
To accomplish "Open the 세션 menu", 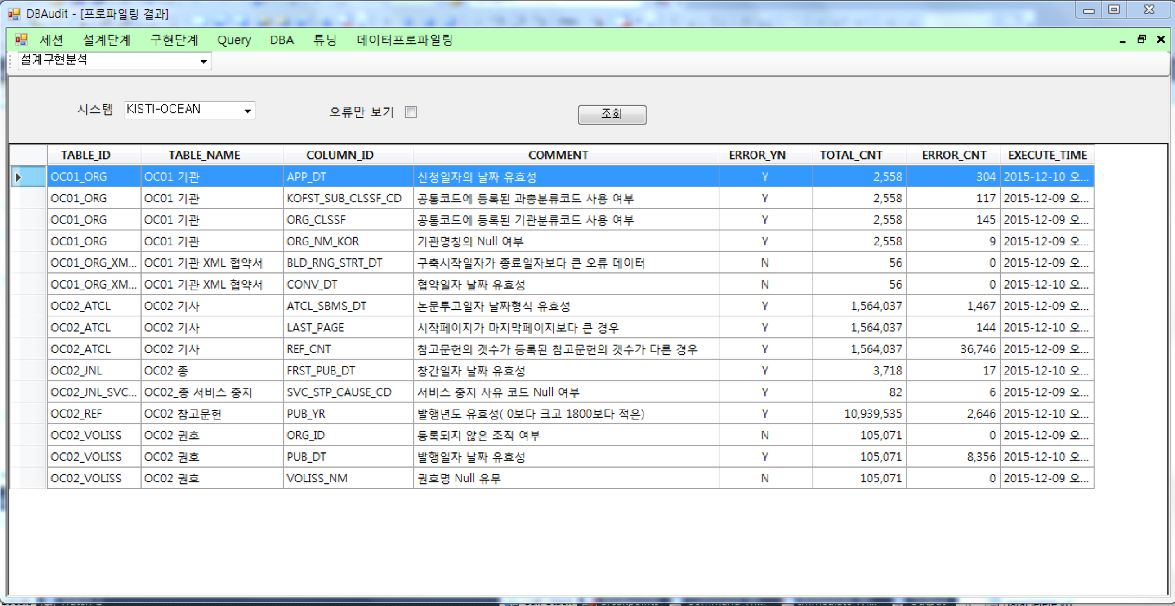I will tap(51, 40).
